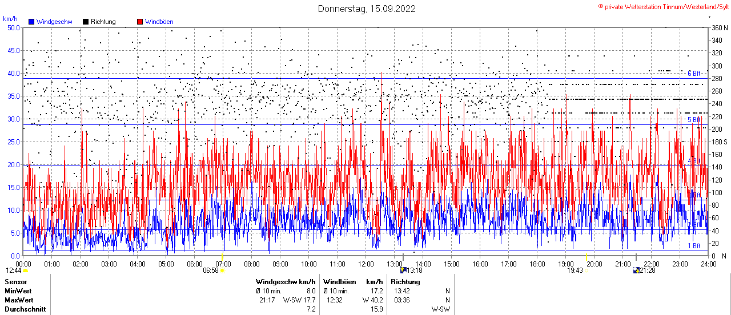Click the '7.2' average wind speed value
This screenshot has height=315, width=731.
(x=311, y=309)
